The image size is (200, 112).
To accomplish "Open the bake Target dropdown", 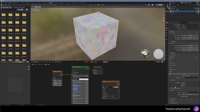I will click(190, 92).
